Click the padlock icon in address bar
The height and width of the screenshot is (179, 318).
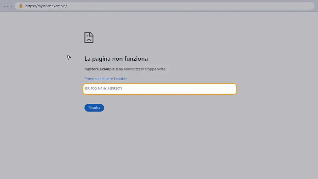[x=21, y=6]
